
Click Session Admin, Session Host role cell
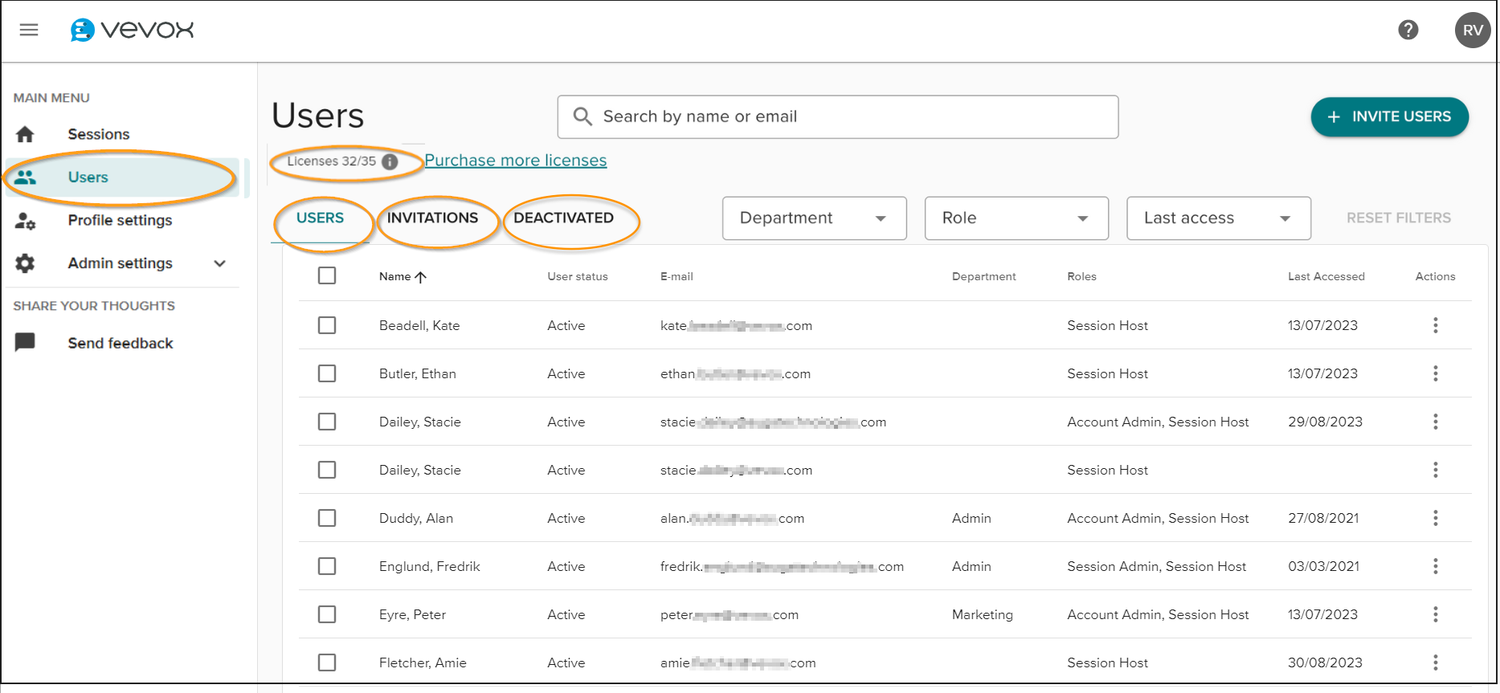pyautogui.click(x=1156, y=566)
